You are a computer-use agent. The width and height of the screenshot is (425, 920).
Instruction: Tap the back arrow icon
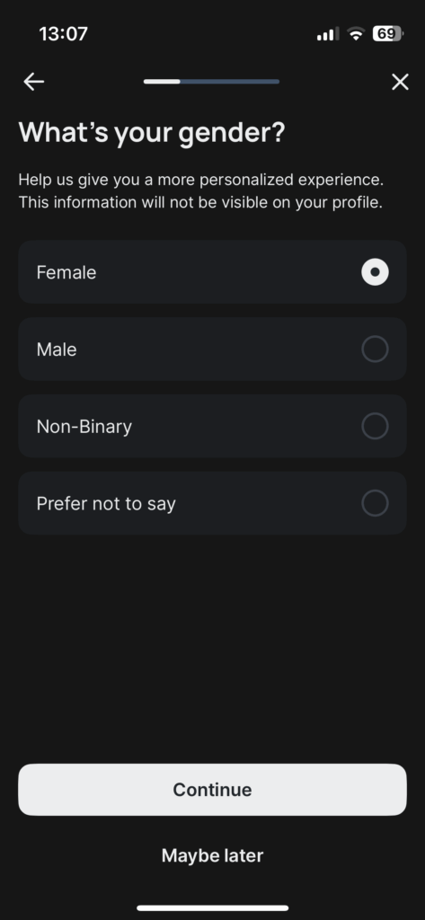[x=33, y=82]
